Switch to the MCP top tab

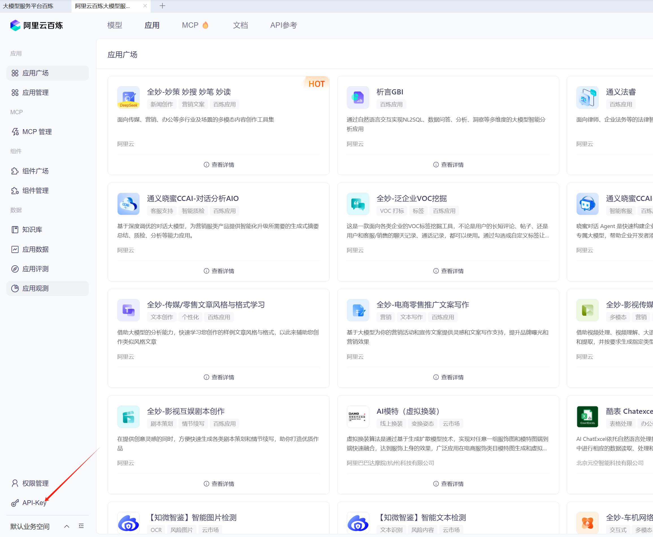(190, 25)
